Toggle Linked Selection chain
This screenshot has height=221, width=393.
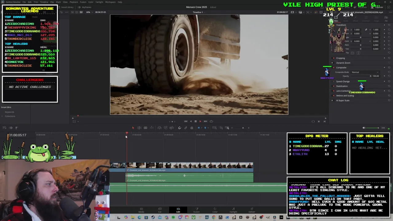(186, 128)
